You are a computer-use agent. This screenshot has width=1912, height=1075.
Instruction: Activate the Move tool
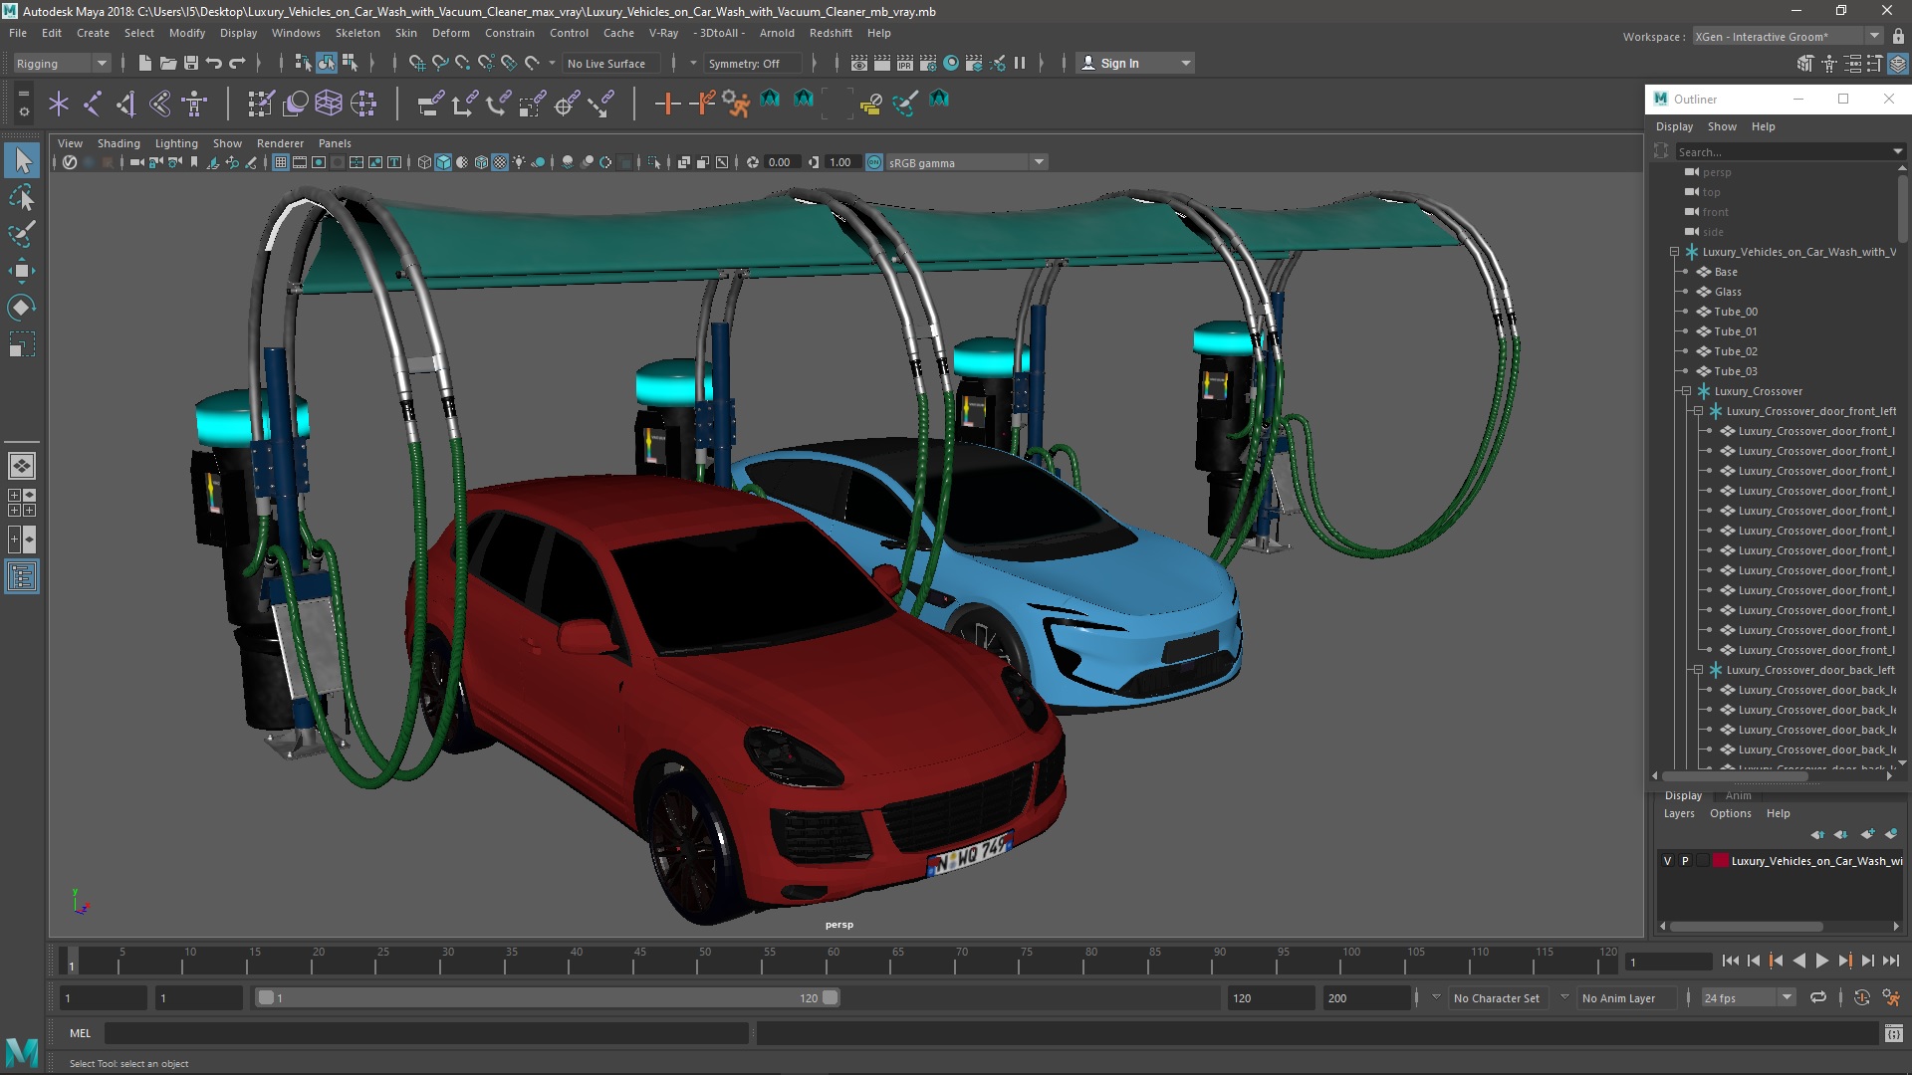click(x=22, y=271)
